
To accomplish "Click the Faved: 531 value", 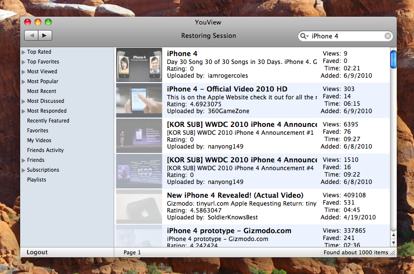I will 349,203.
